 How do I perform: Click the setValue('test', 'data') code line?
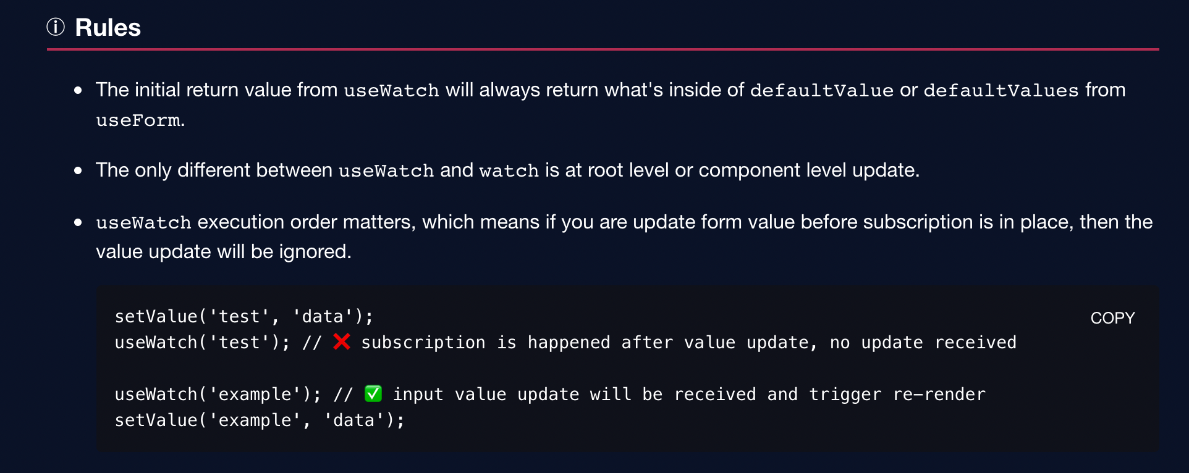243,316
